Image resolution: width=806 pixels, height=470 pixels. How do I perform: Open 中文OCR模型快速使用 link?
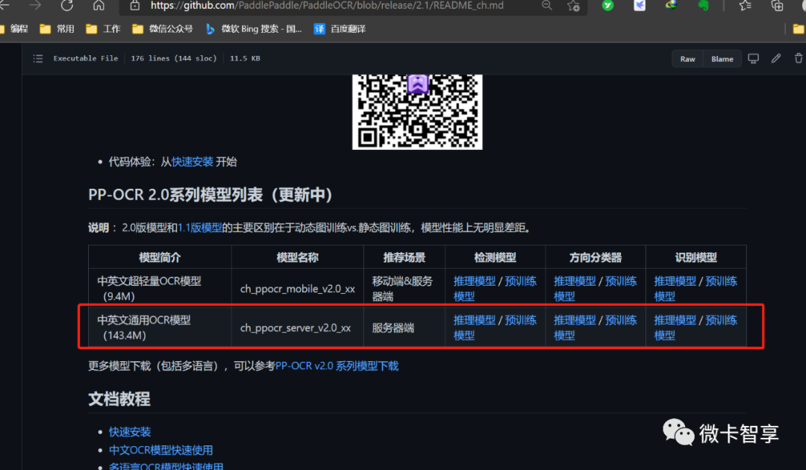(x=161, y=451)
